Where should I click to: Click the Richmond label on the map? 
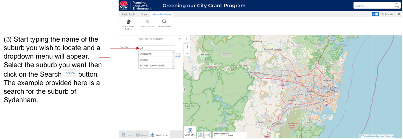click(268, 49)
